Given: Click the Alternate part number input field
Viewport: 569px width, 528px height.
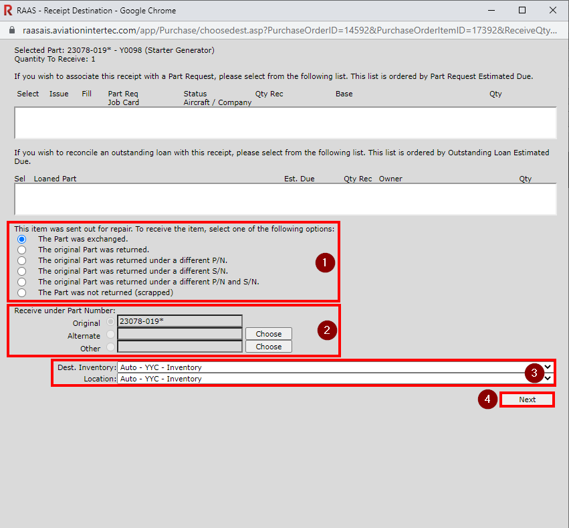Looking at the screenshot, I should (x=179, y=335).
